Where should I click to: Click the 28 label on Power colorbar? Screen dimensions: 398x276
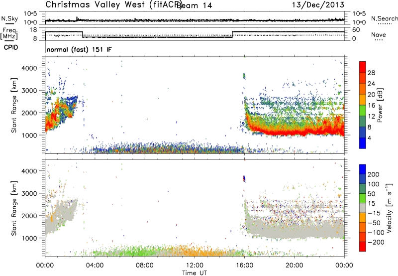[x=371, y=73]
